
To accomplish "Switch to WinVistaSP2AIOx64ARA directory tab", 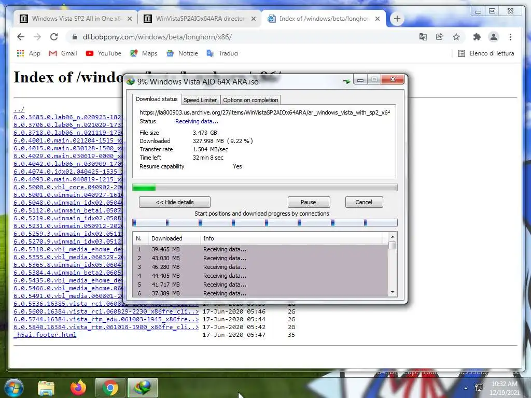I will pyautogui.click(x=200, y=19).
